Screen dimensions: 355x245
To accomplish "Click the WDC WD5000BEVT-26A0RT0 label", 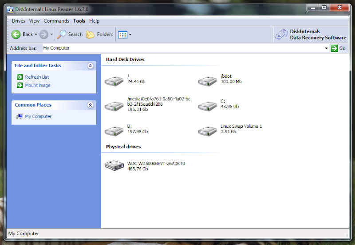I will point(156,164).
